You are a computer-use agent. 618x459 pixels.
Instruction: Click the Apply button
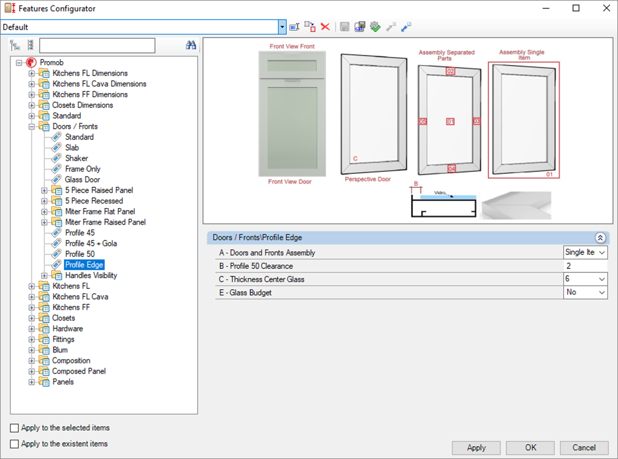click(476, 448)
